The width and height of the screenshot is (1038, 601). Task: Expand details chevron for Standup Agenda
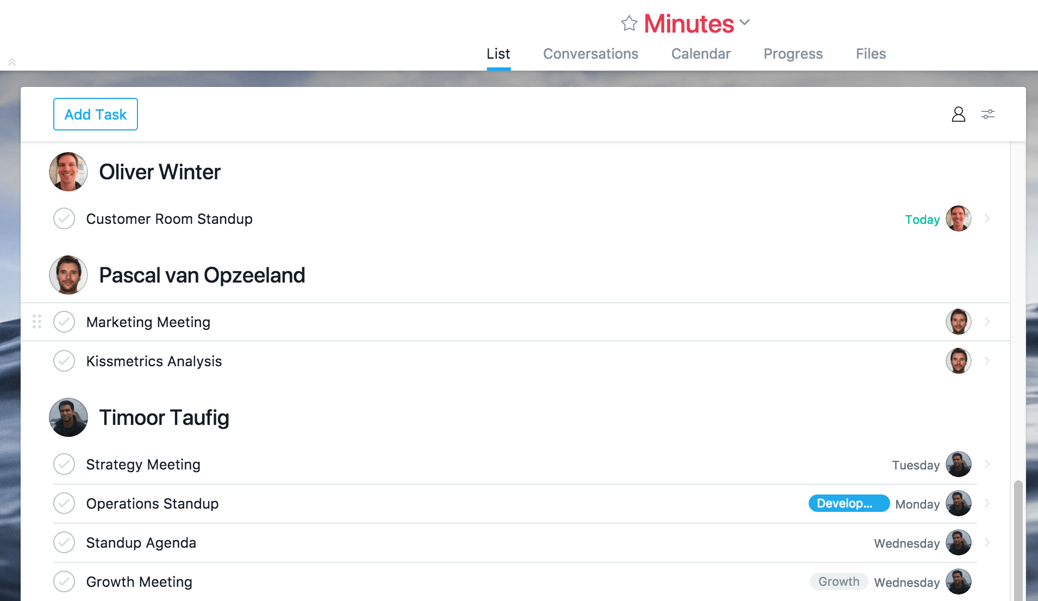tap(987, 542)
